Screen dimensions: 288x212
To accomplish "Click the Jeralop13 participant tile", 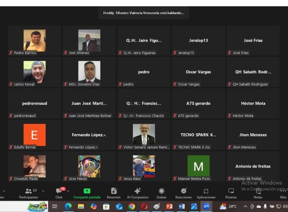I will click(198, 40).
